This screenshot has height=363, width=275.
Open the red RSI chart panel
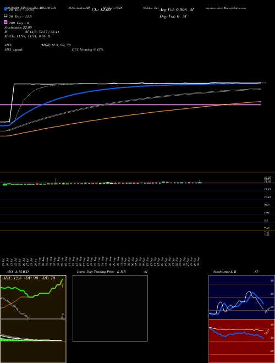tap(241, 341)
